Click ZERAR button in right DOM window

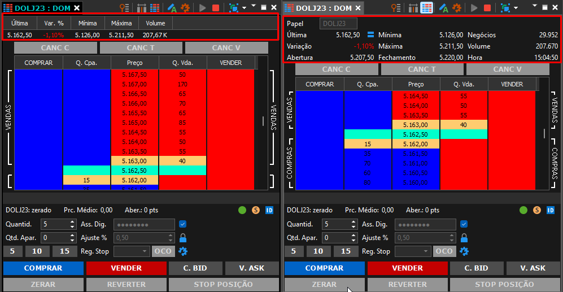coord(324,284)
